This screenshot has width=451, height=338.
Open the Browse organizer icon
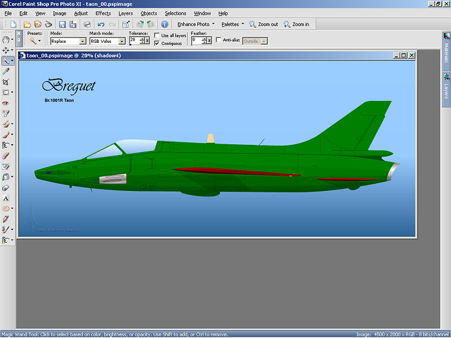(38, 24)
